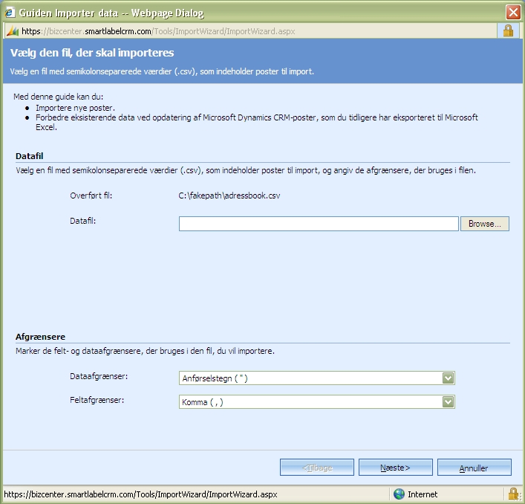The height and width of the screenshot is (504, 525).
Task: Click the Afgrænsere section heading
Action: [x=41, y=337]
